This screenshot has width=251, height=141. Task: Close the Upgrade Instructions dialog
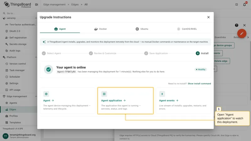[208, 17]
